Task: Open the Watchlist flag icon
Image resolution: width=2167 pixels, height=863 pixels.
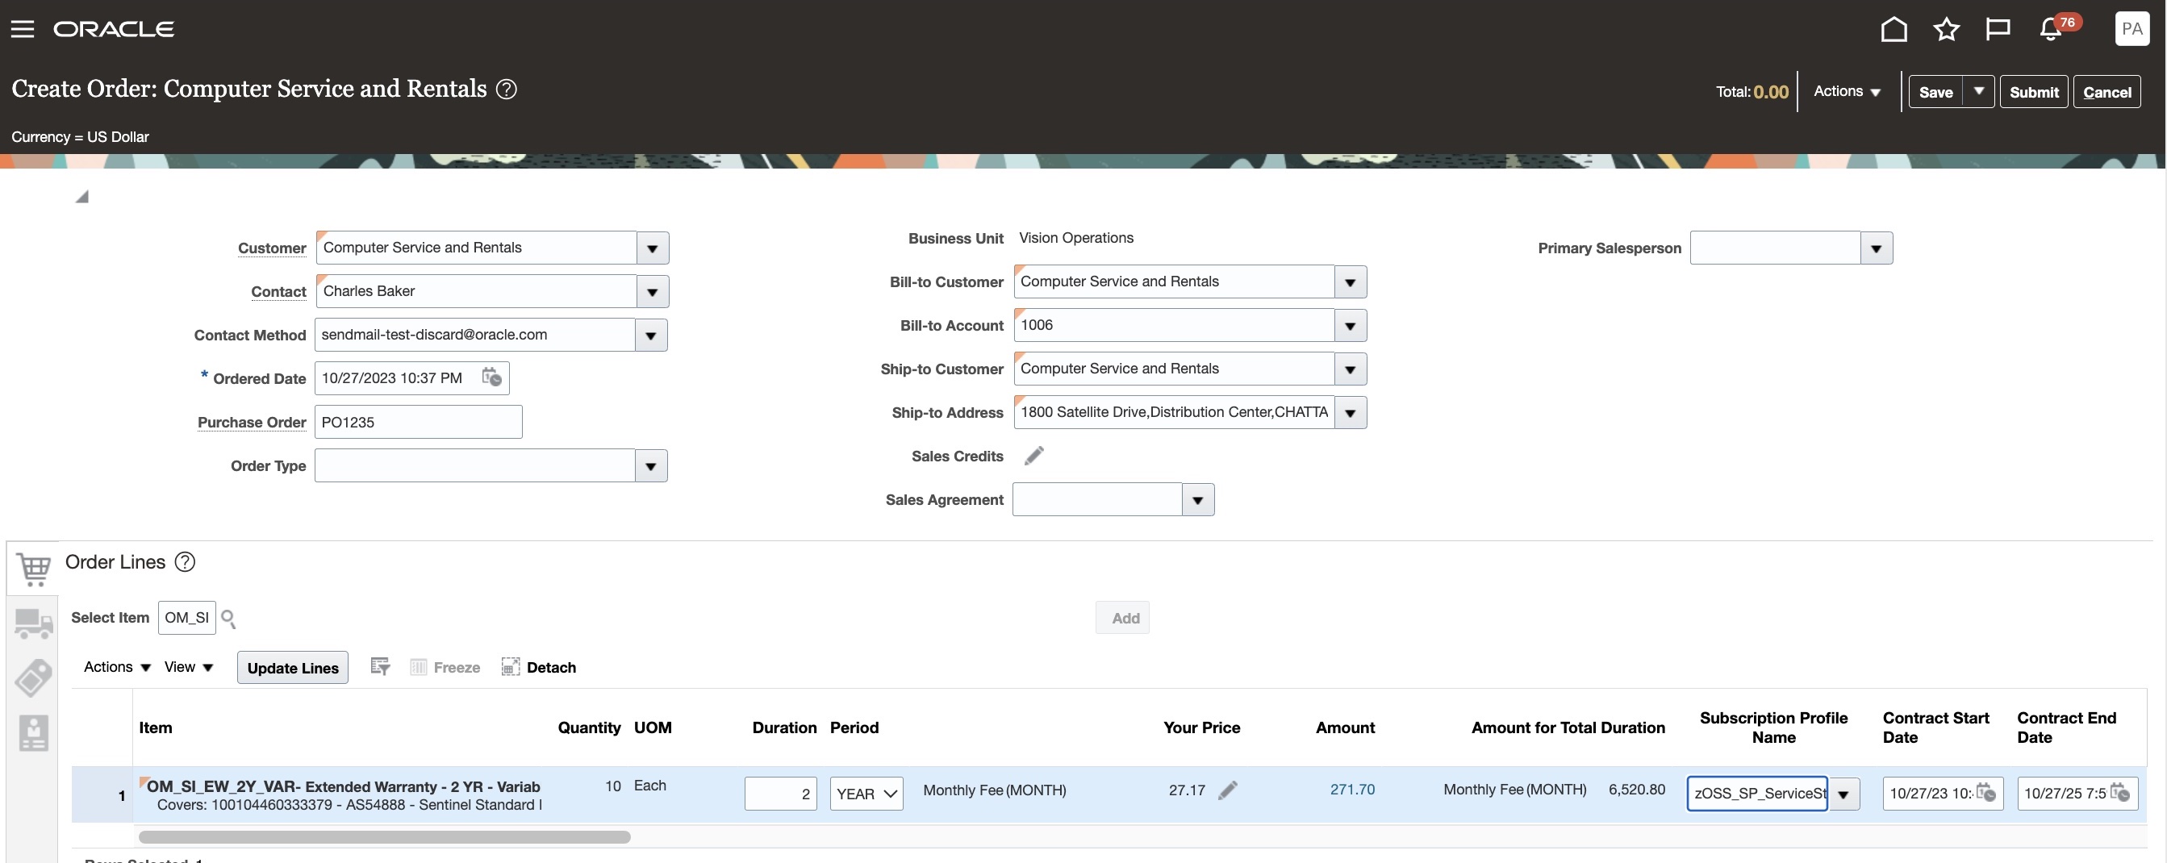Action: (1998, 30)
